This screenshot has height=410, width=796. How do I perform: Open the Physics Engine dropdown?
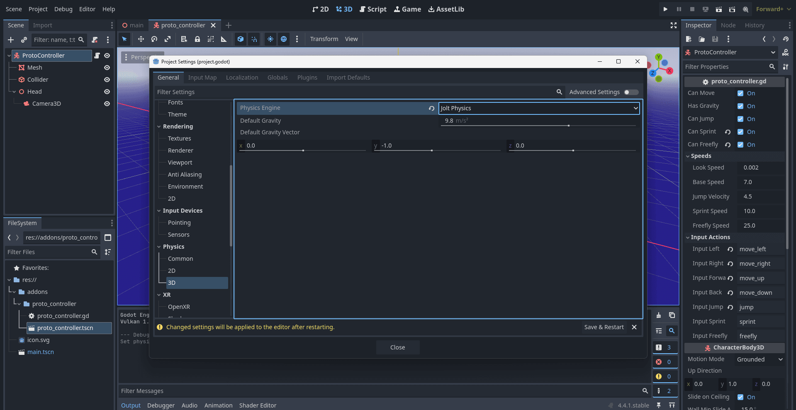(539, 108)
